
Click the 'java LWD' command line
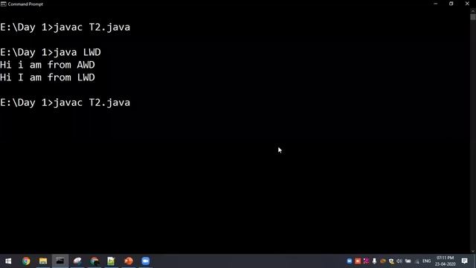click(51, 52)
